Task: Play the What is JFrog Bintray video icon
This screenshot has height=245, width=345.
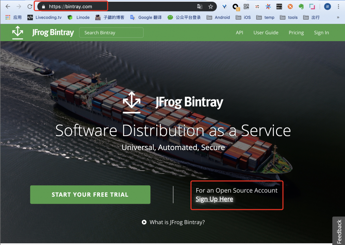Action: (x=144, y=222)
